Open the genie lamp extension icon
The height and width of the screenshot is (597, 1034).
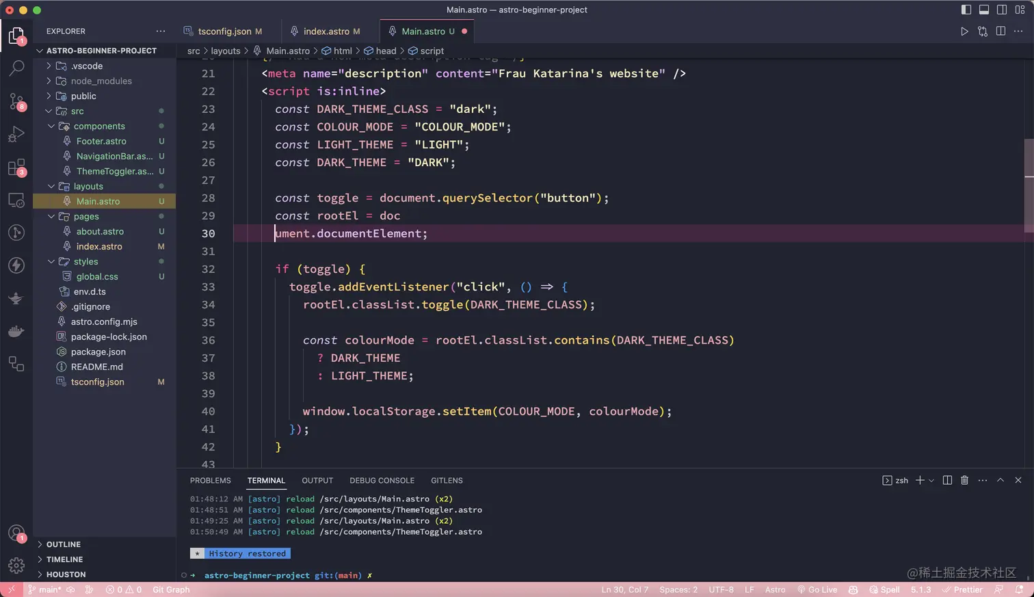(16, 298)
